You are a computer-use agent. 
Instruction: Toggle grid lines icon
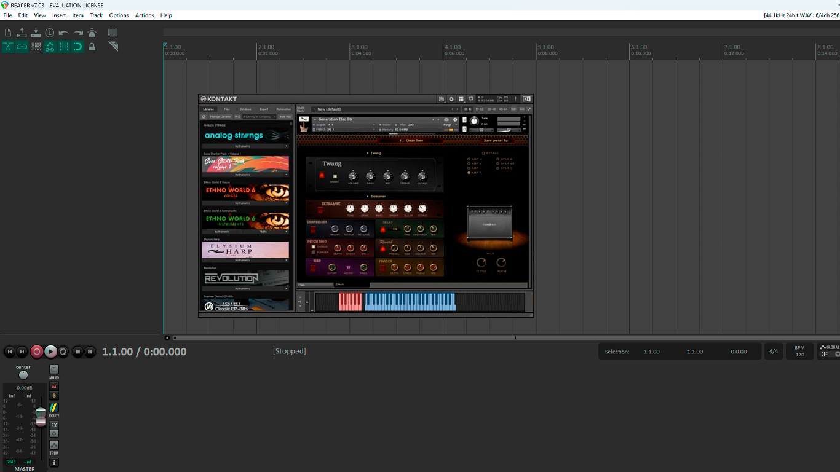(64, 47)
